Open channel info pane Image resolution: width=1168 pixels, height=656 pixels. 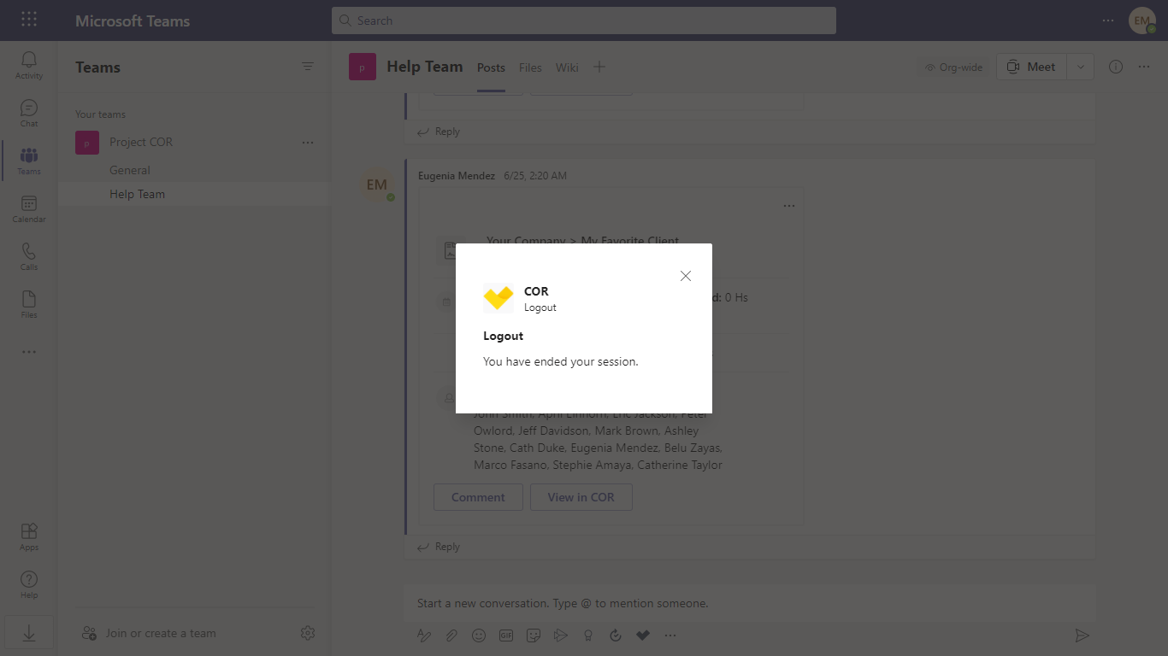pos(1116,67)
